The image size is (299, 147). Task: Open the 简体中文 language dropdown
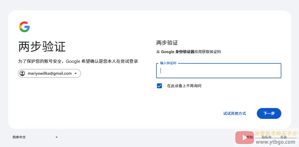pos(35,137)
